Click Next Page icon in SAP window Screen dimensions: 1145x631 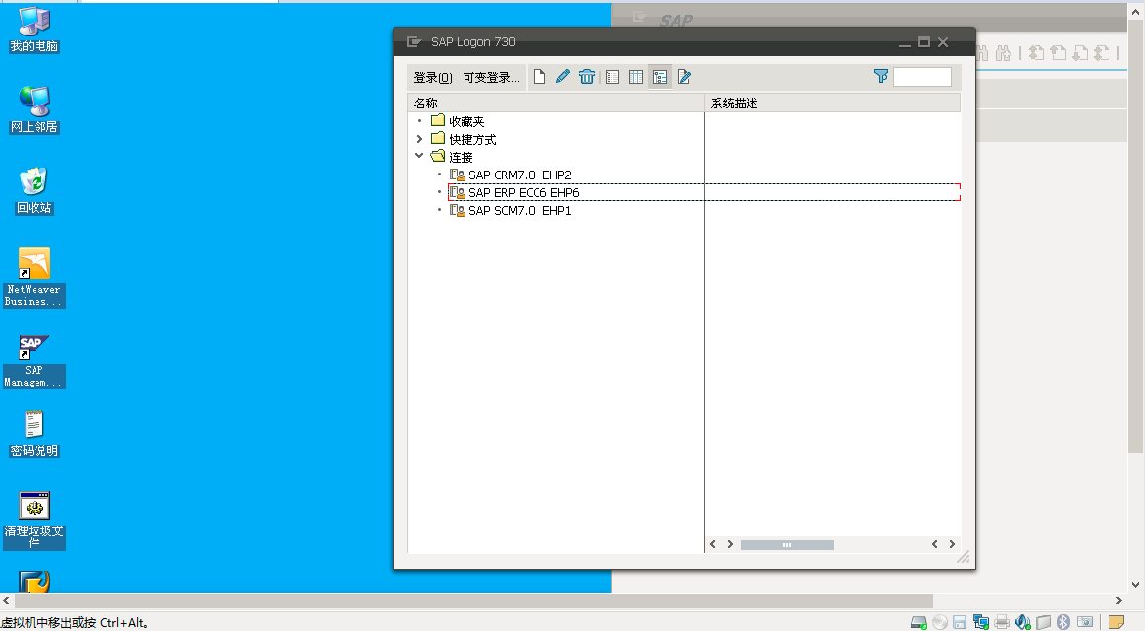pos(1080,53)
